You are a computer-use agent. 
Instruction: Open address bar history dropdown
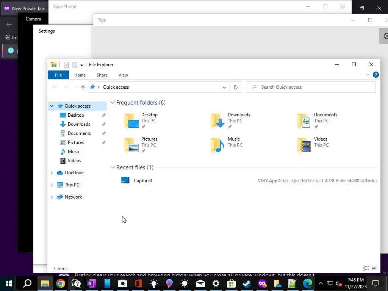click(224, 88)
